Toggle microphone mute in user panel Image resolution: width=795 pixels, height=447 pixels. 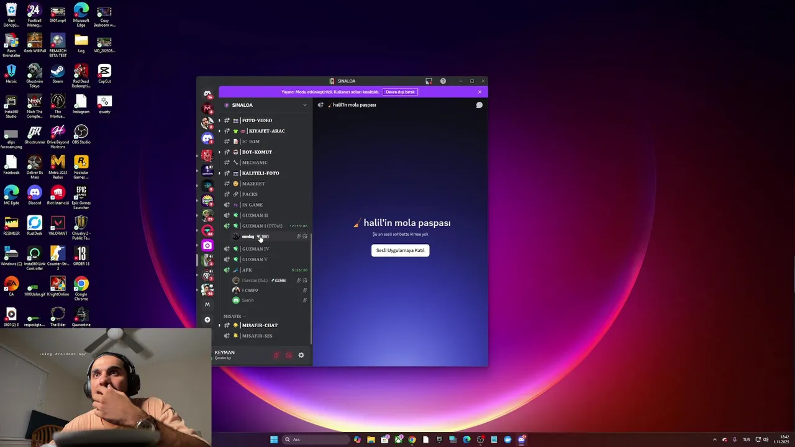(276, 355)
